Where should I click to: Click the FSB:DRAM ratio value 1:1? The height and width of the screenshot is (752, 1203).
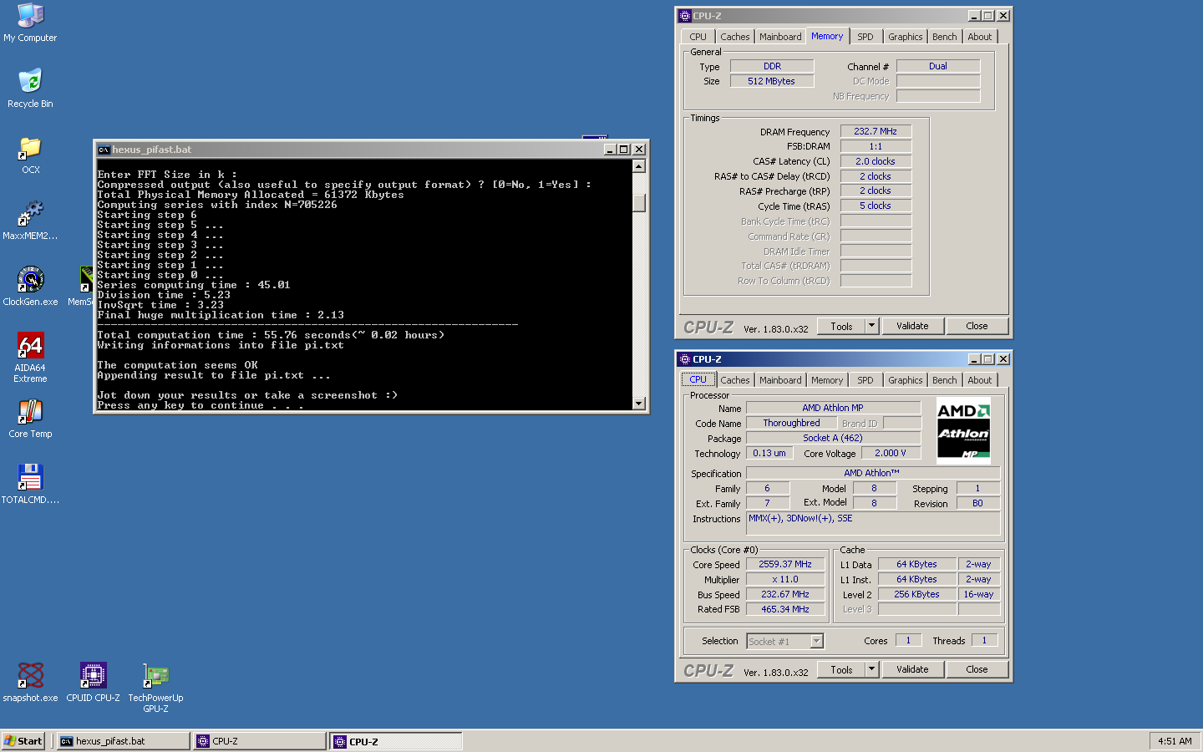876,146
